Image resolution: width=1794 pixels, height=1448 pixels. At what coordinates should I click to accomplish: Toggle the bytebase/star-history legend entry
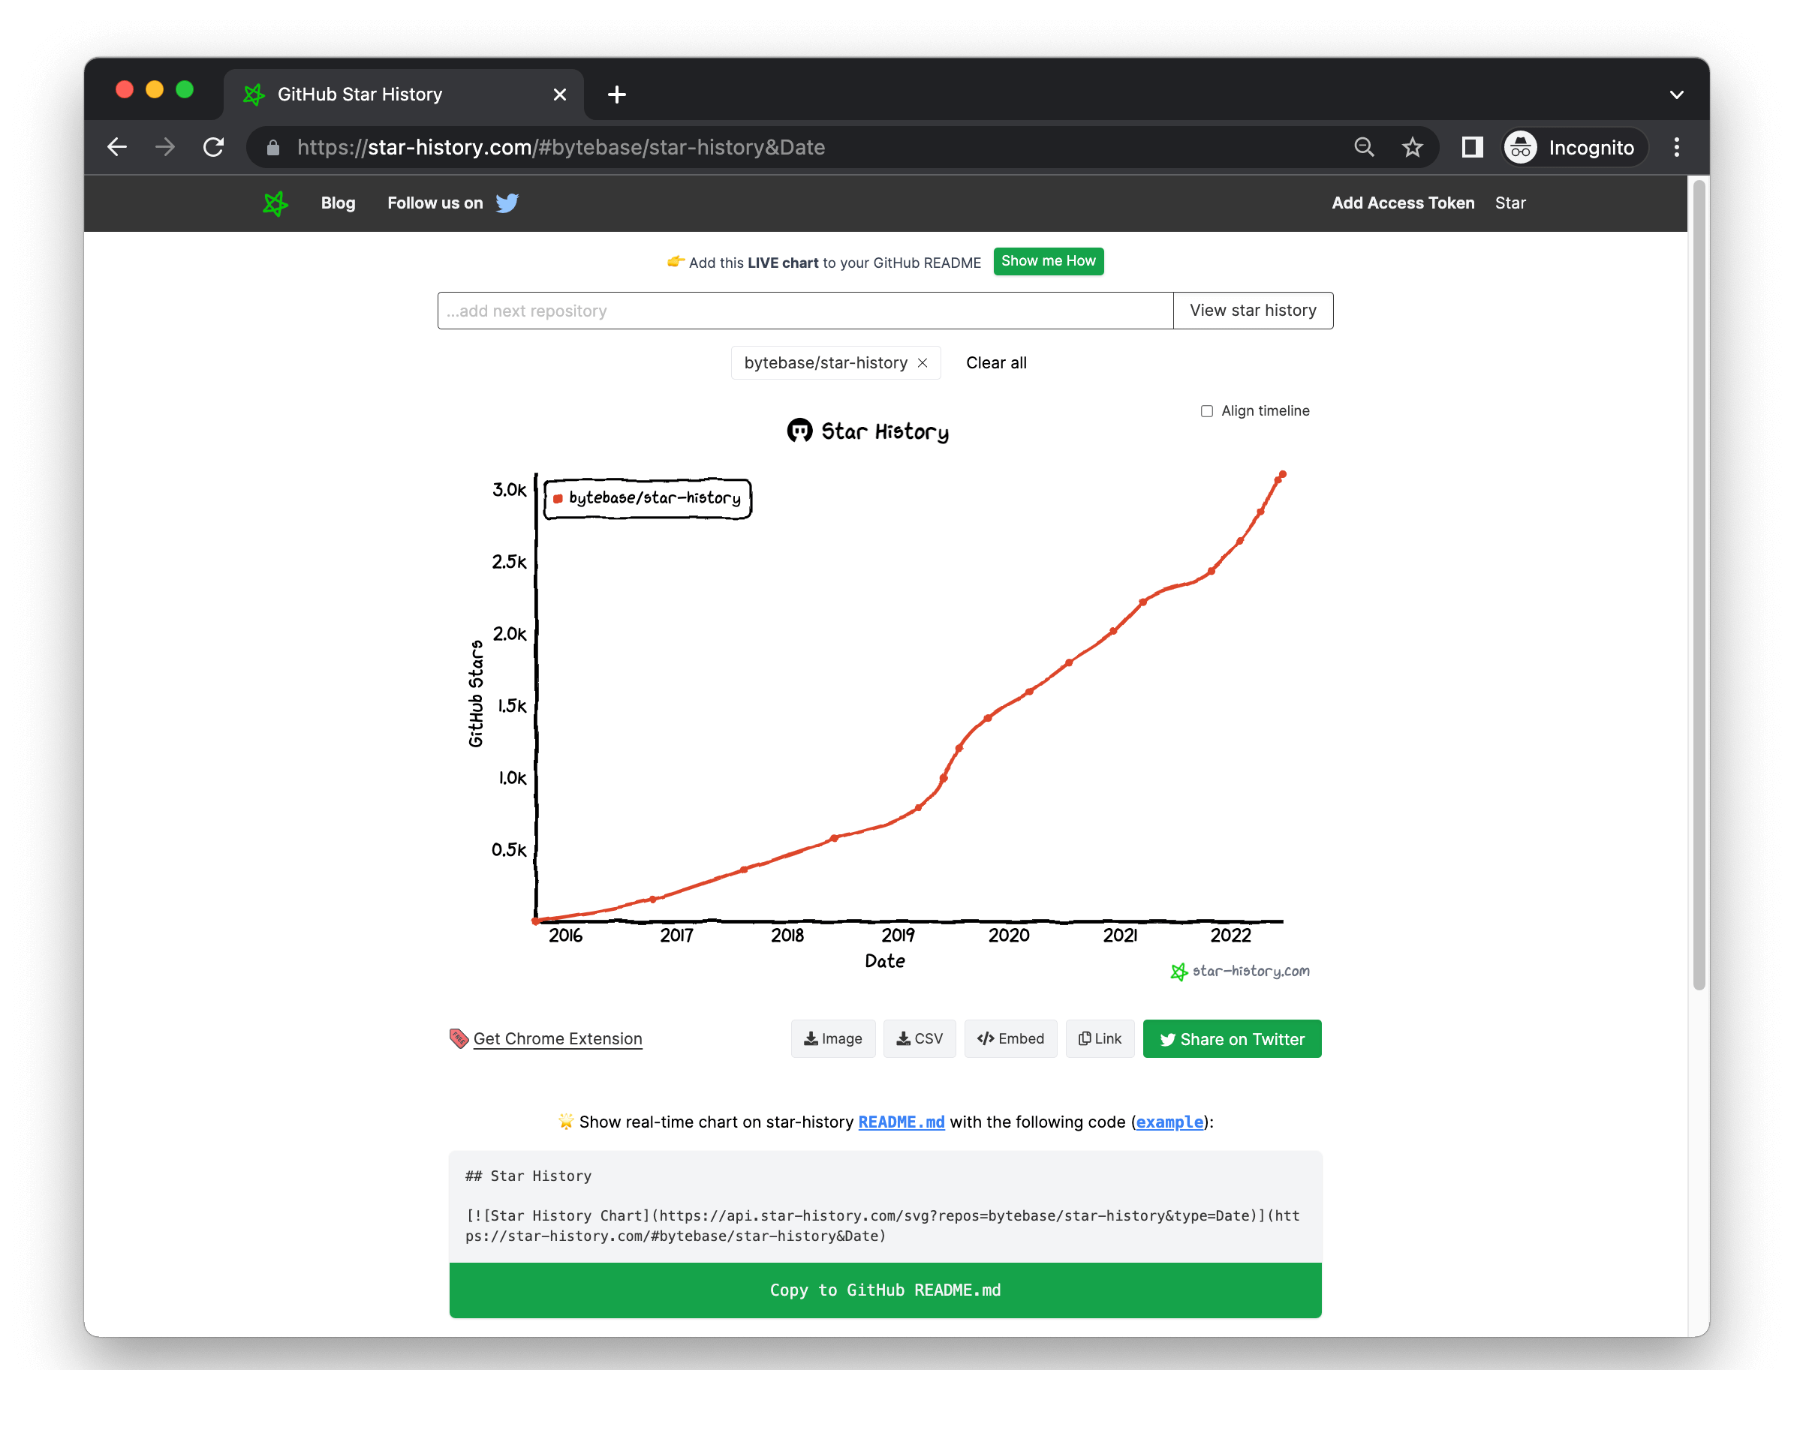click(x=648, y=499)
